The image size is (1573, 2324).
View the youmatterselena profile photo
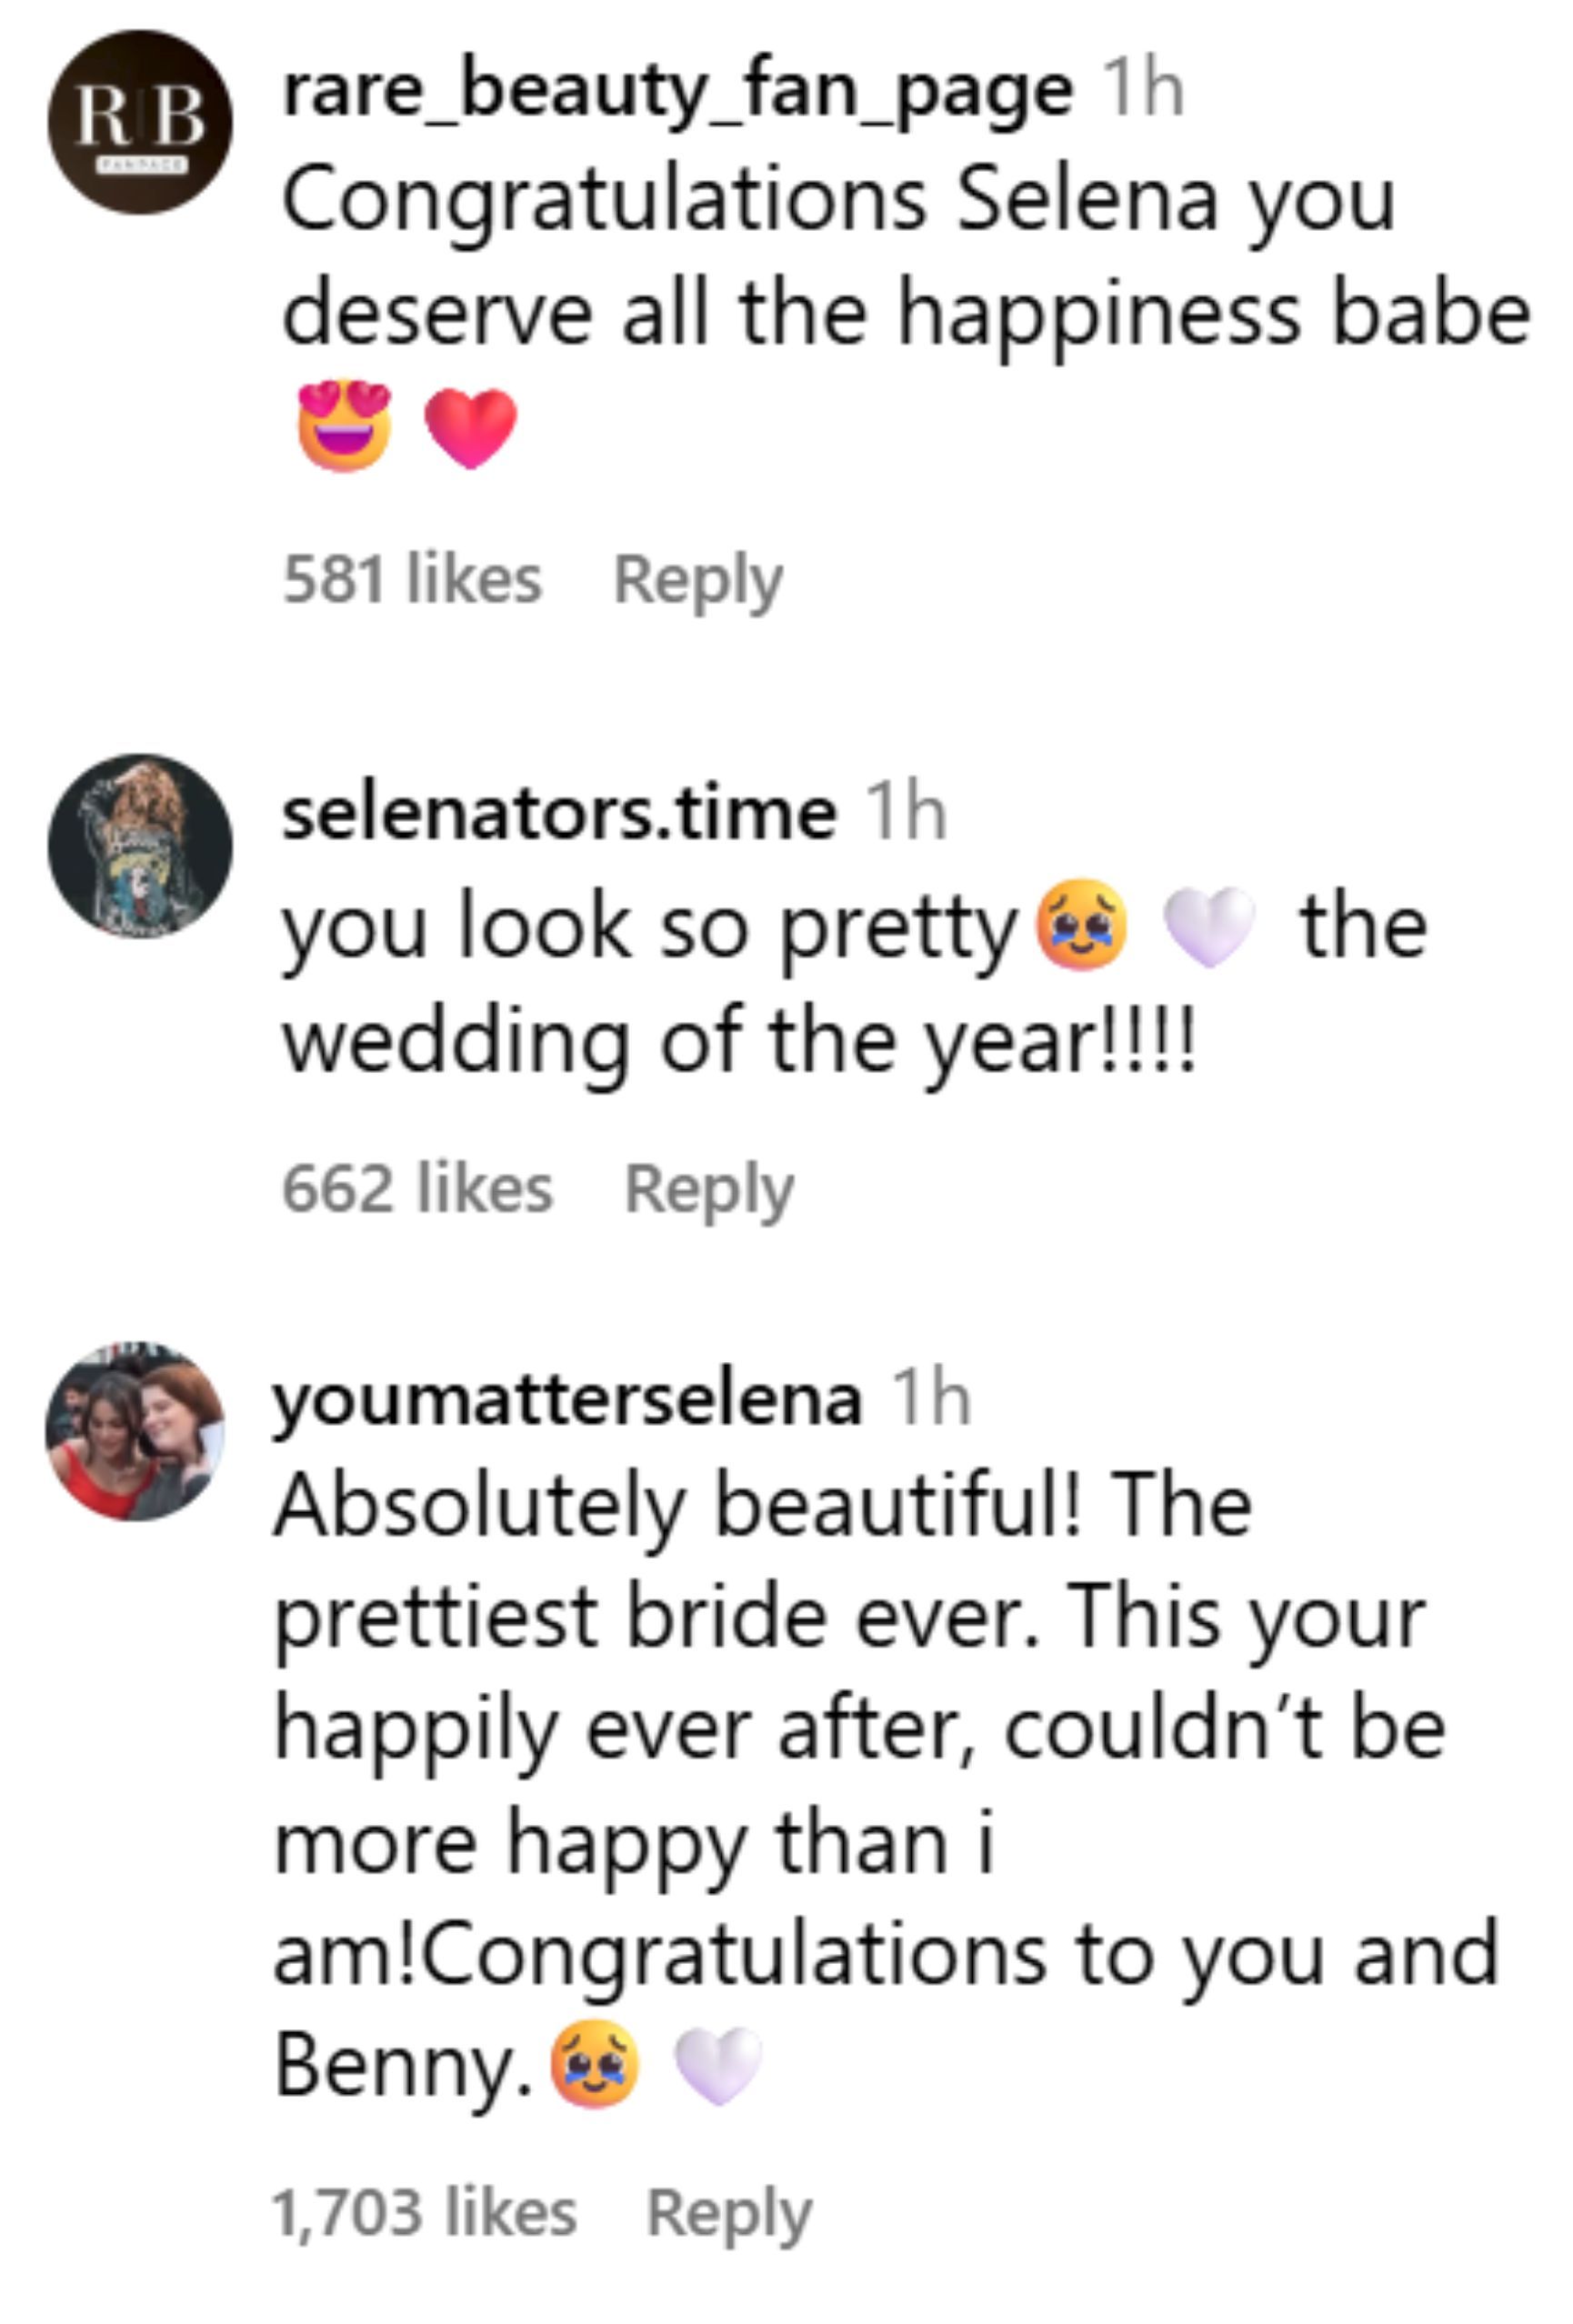click(x=136, y=1432)
